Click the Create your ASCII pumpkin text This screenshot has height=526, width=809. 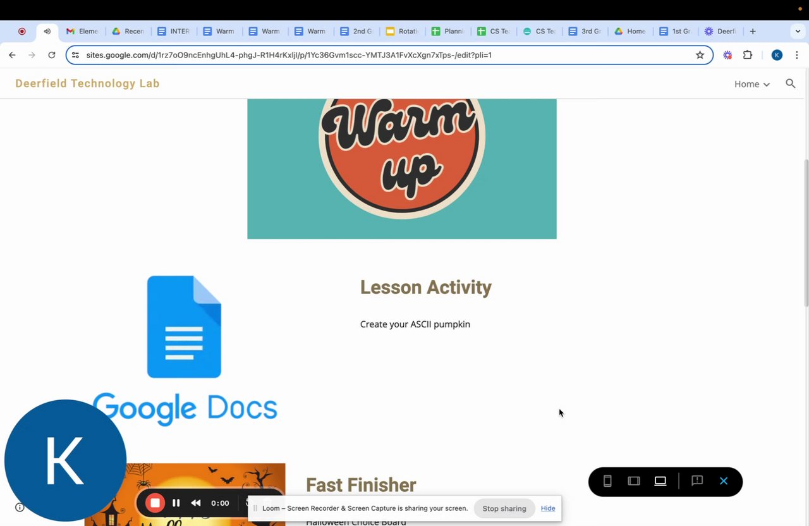pos(415,324)
